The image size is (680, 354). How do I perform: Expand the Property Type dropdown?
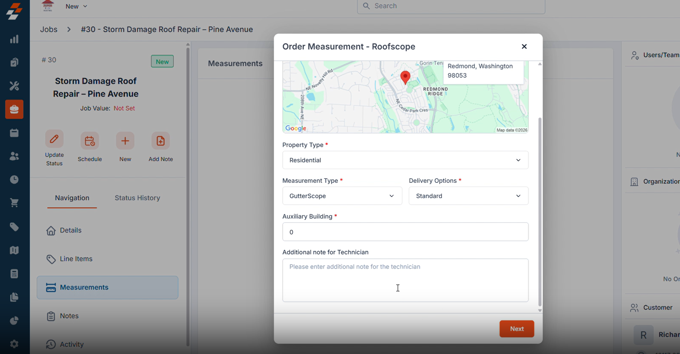pos(405,160)
